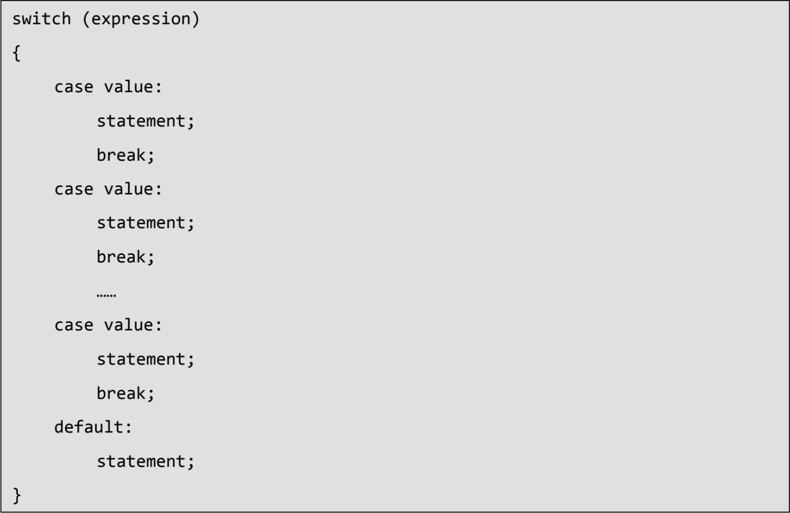This screenshot has height=513, width=790.
Task: Click "statement;" under the default label
Action: (145, 461)
